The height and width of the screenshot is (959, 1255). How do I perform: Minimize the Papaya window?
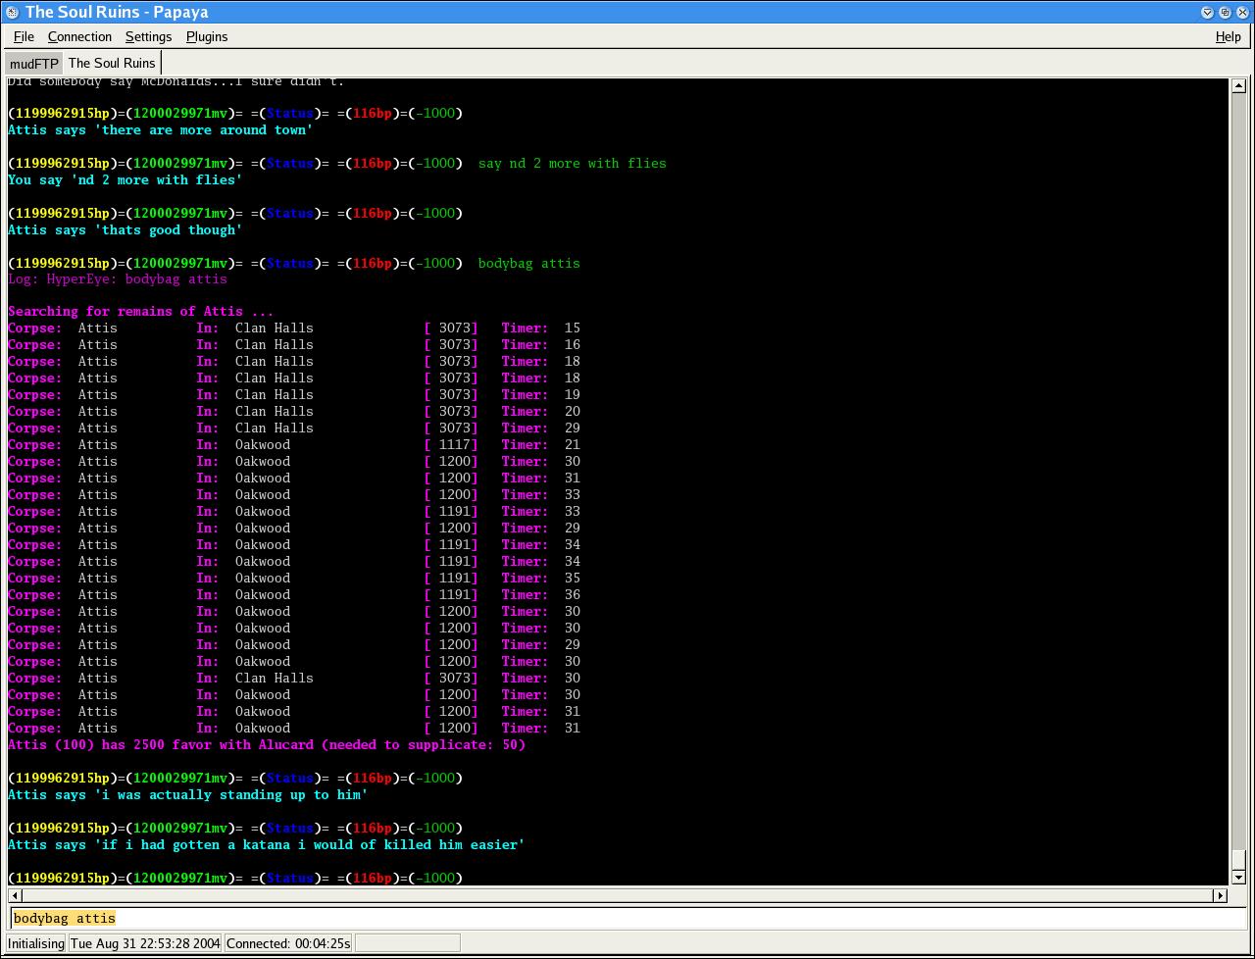(1208, 12)
